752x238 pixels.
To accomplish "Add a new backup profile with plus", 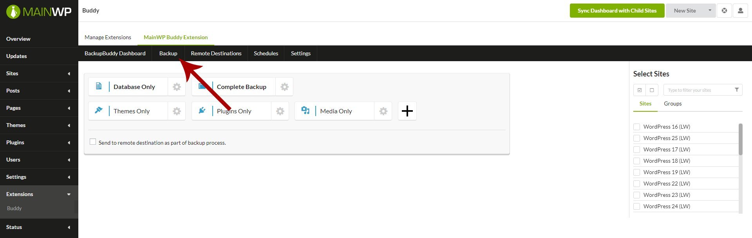I will click(407, 111).
